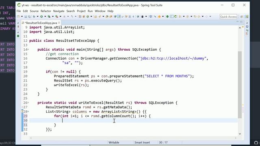Click the green Spring Boot dashboard icon

point(167,17)
